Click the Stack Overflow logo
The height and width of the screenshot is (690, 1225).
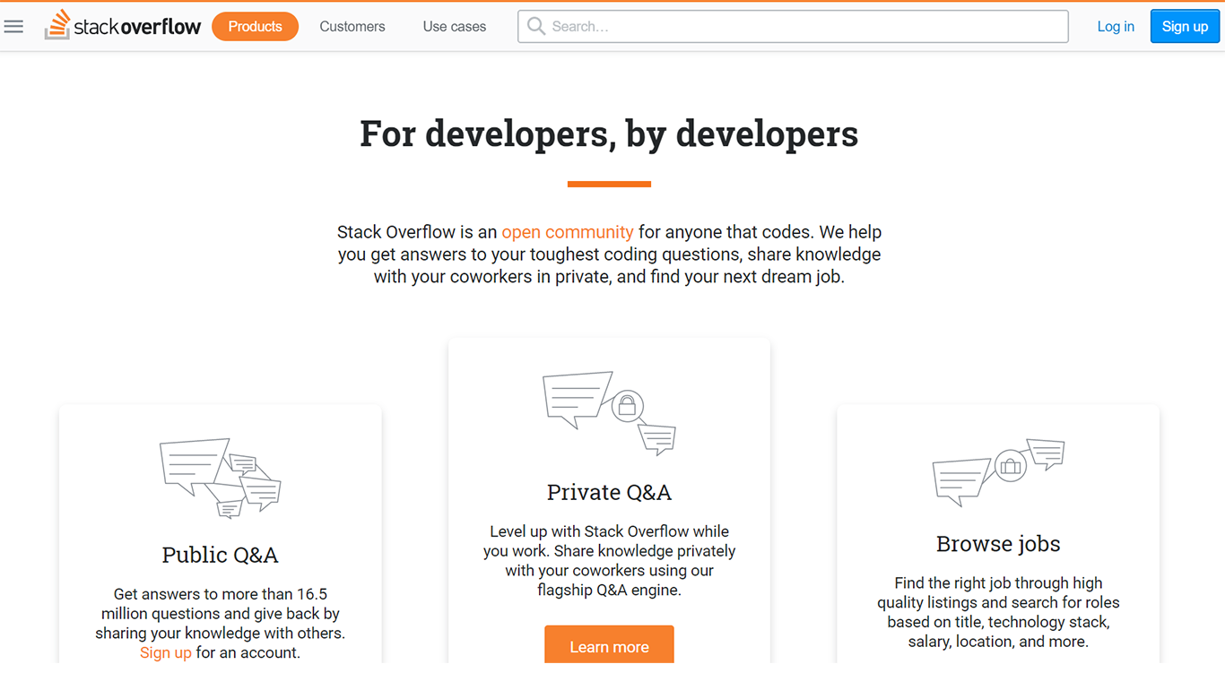pyautogui.click(x=123, y=26)
